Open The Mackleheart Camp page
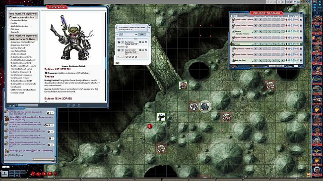Viewport: 323px width, 181px height. pos(21,69)
